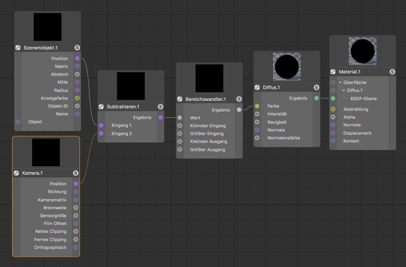
Task: Click the Normale input port on Diffus.1
Action: coord(257,130)
